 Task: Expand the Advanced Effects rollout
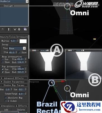[x=14, y=78]
